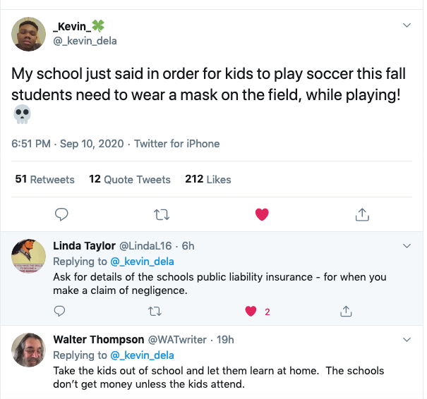
Task: Open Linda Taylor's avatar
Action: click(30, 260)
